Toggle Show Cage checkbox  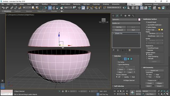tap(147, 30)
